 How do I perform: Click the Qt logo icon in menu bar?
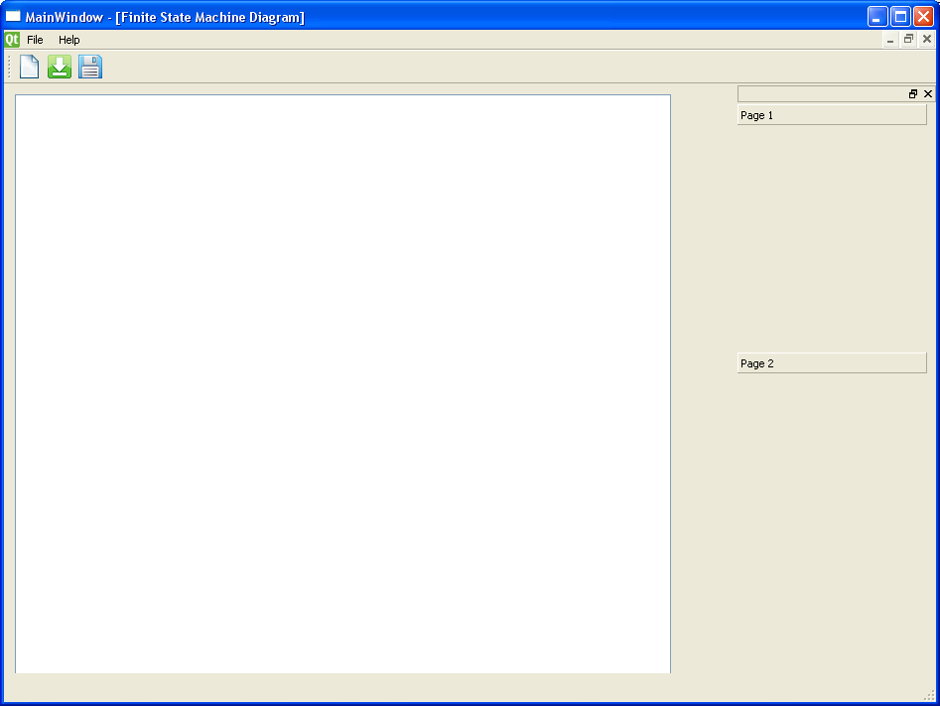point(12,40)
